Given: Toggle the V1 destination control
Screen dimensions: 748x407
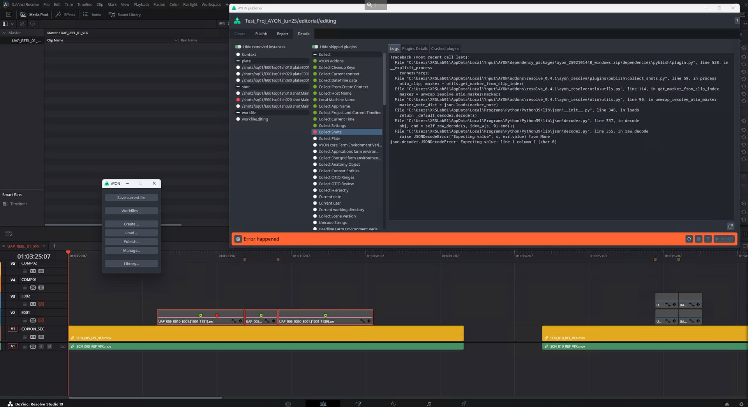Looking at the screenshot, I should pos(13,329).
